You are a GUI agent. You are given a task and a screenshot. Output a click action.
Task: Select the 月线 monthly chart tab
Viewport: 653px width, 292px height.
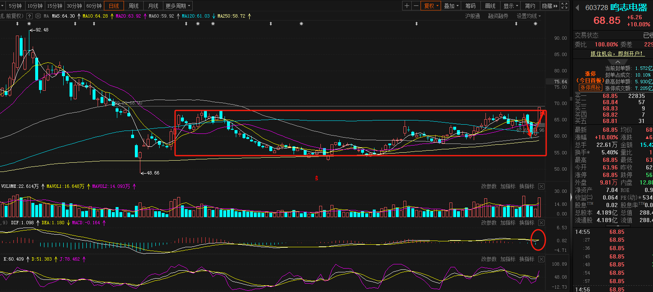[x=153, y=6]
